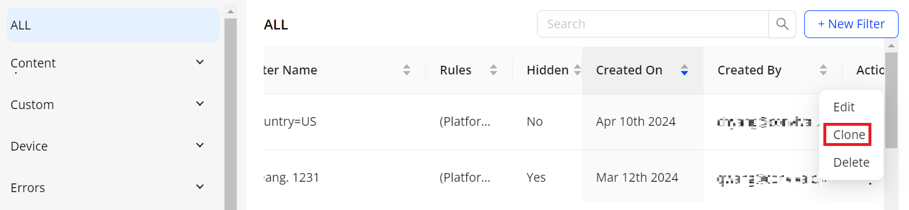909x210 pixels.
Task: Sort by Created On arrows
Action: click(684, 70)
